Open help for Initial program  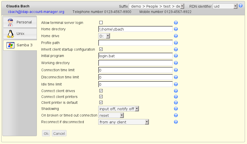click(x=176, y=56)
